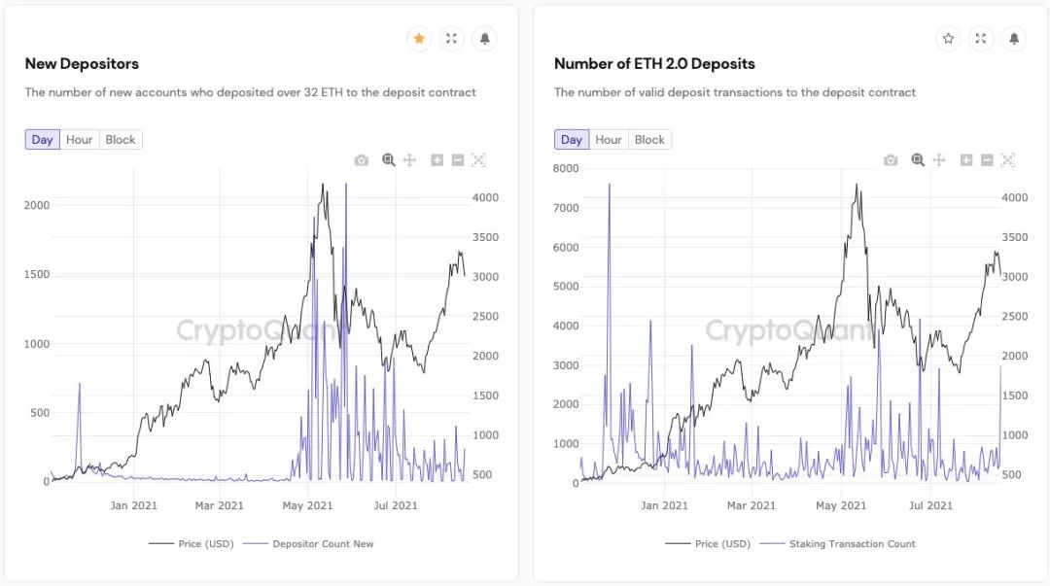Image resolution: width=1050 pixels, height=586 pixels.
Task: Set alert bell on New Depositors chart
Action: tap(485, 38)
